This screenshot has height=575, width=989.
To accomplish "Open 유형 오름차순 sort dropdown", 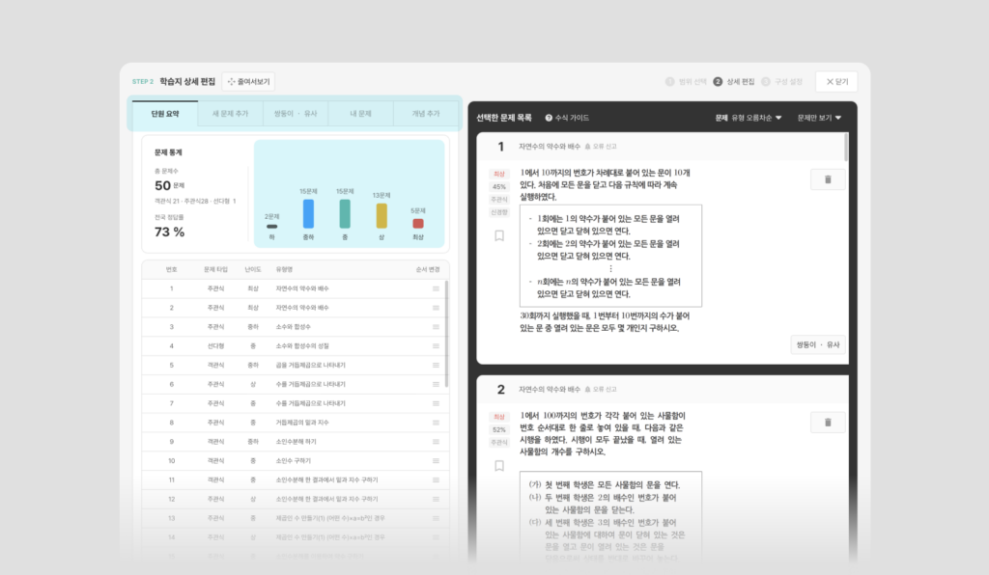I will point(756,118).
